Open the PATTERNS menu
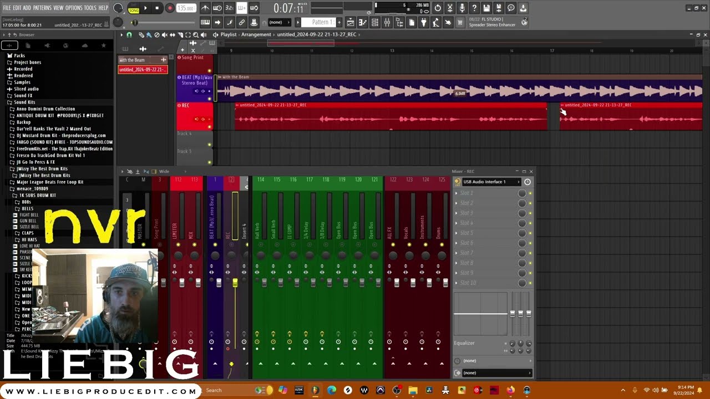Viewport: 710px width, 399px height. point(42,8)
